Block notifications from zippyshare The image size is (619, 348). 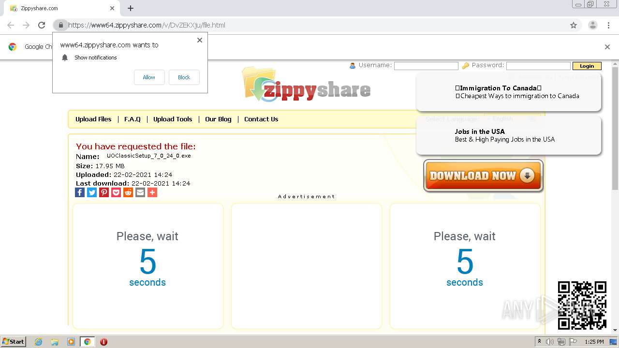[184, 77]
